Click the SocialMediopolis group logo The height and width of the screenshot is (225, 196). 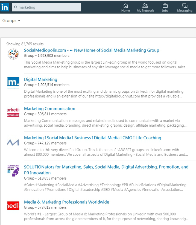pos(13,54)
